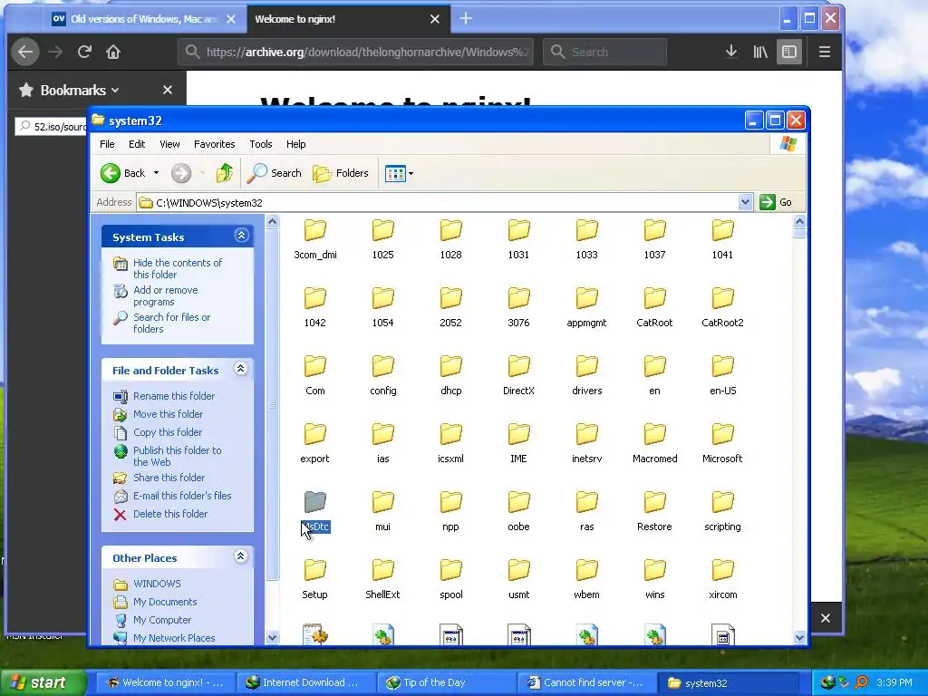This screenshot has width=928, height=696.
Task: Open the View menu in system32 window
Action: tap(169, 144)
